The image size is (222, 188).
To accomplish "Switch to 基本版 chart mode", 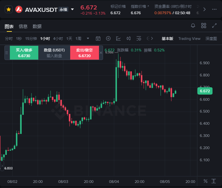I will pos(167,39).
